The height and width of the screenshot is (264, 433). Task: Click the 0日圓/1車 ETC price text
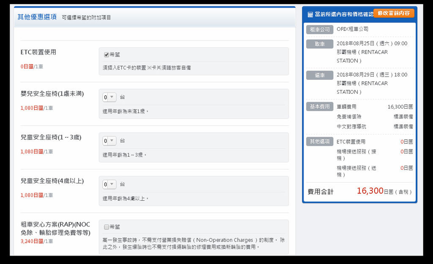click(32, 66)
